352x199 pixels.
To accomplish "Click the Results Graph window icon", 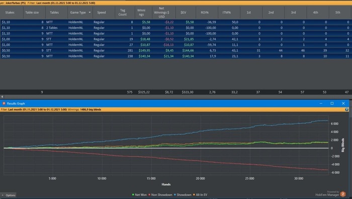I will pyautogui.click(x=4, y=104).
